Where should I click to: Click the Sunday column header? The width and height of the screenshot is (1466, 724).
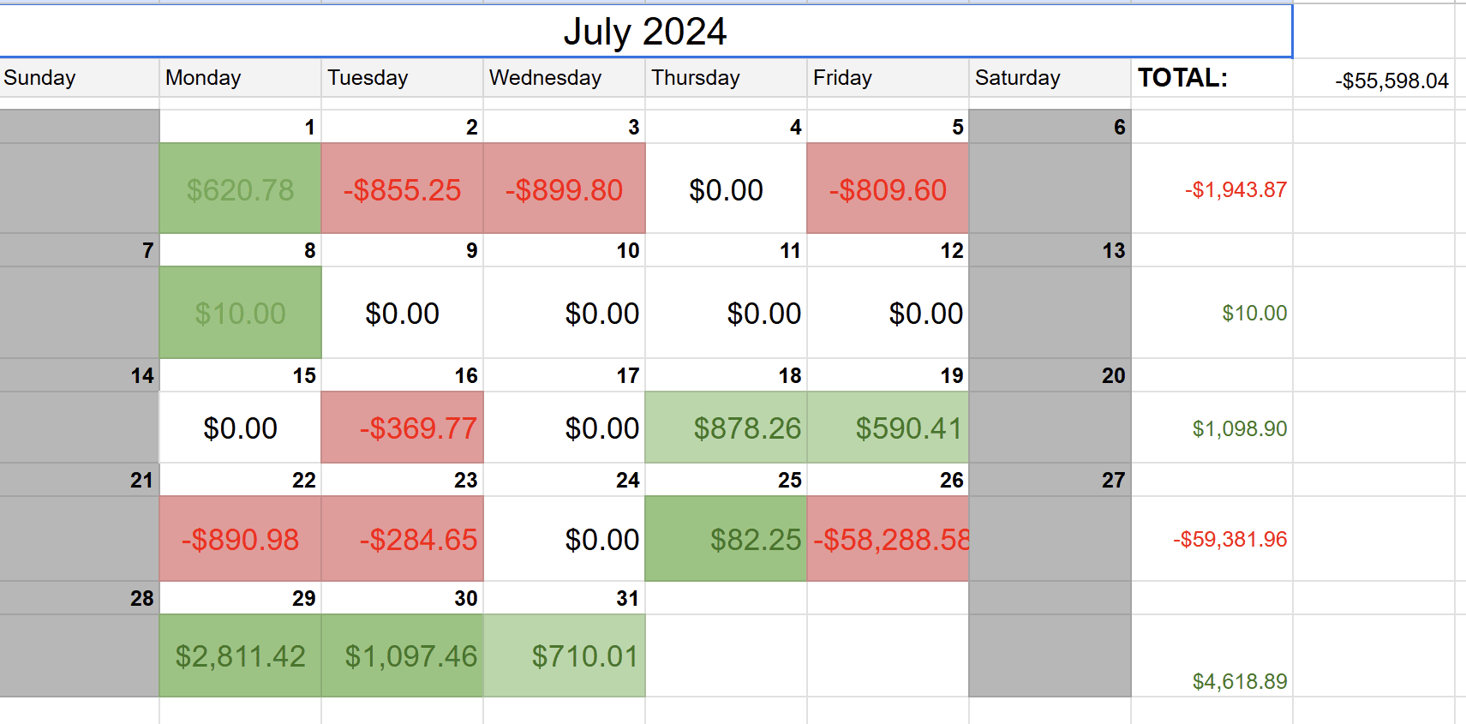(x=79, y=78)
